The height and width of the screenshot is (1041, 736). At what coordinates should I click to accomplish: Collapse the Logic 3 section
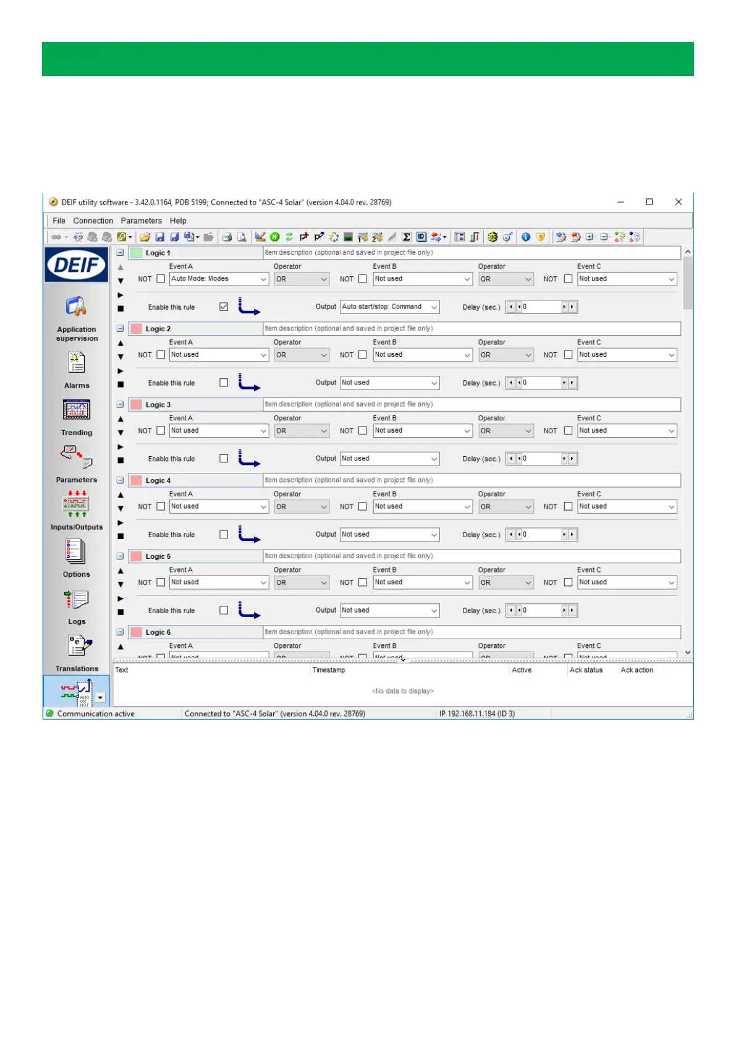[x=121, y=405]
